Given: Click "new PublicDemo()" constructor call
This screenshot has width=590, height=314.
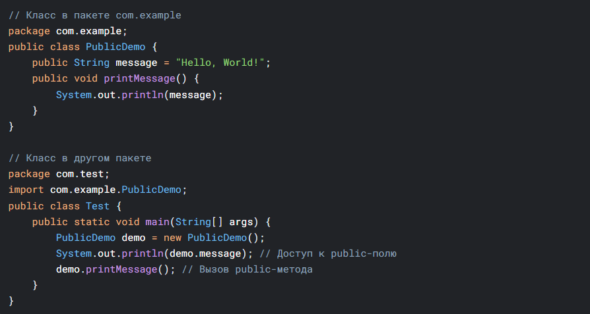Looking at the screenshot, I should point(211,238).
